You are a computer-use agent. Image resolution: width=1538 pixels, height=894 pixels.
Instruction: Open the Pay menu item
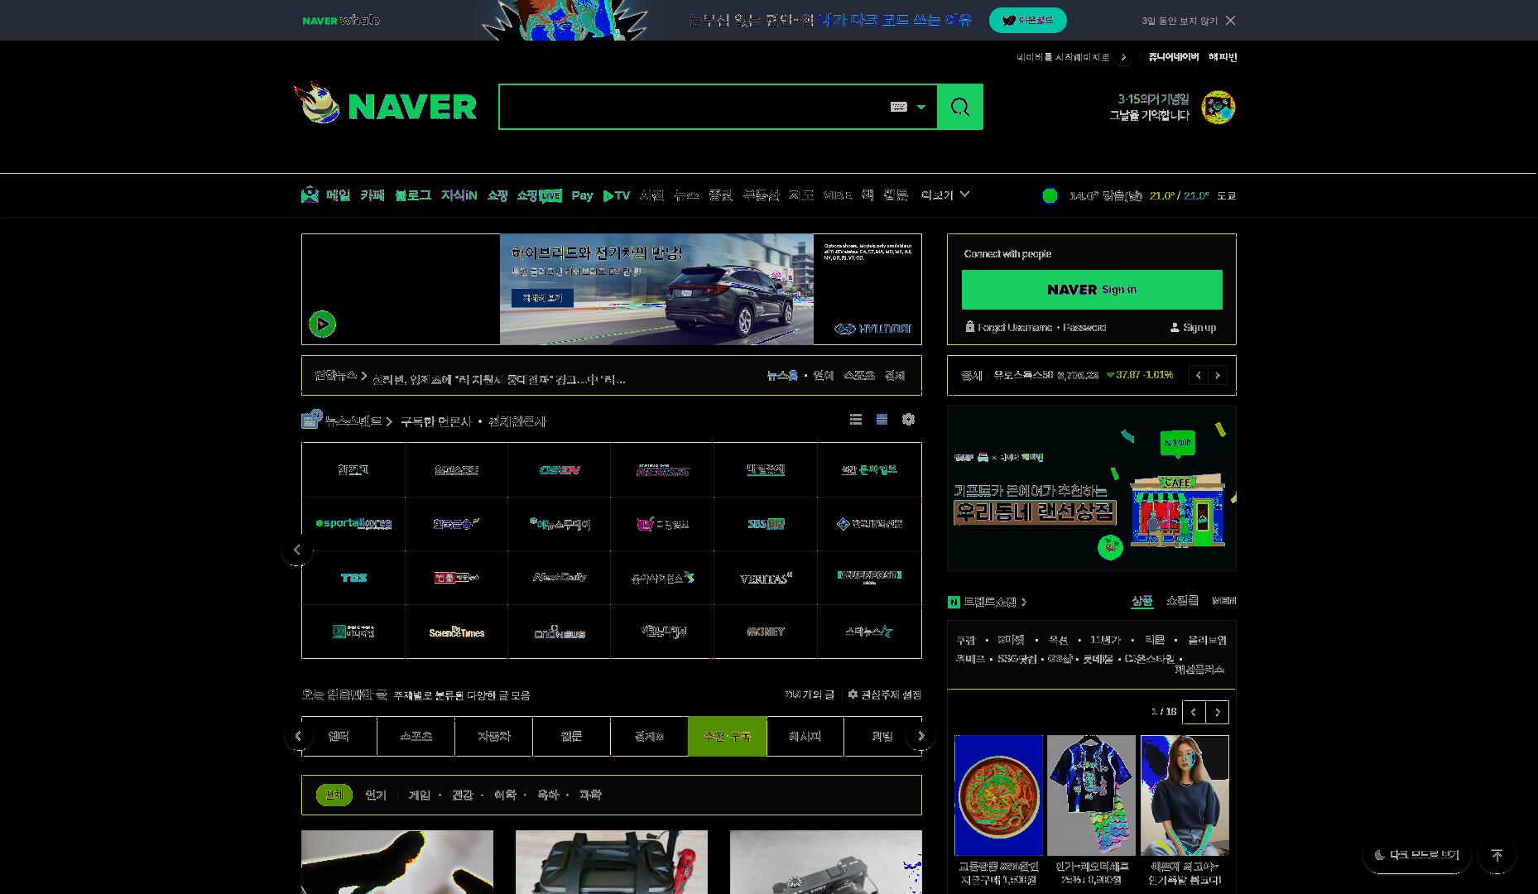tap(582, 195)
